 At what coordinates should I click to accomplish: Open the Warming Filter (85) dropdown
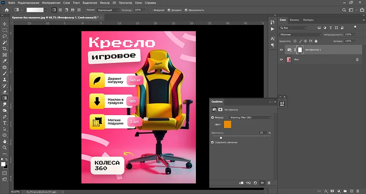point(250,118)
